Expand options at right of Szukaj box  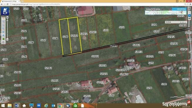pos(185,22)
